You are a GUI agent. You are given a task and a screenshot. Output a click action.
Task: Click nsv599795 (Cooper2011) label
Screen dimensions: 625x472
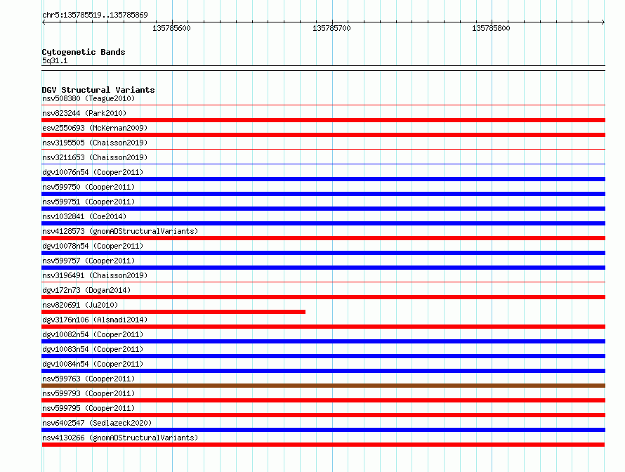pos(88,408)
